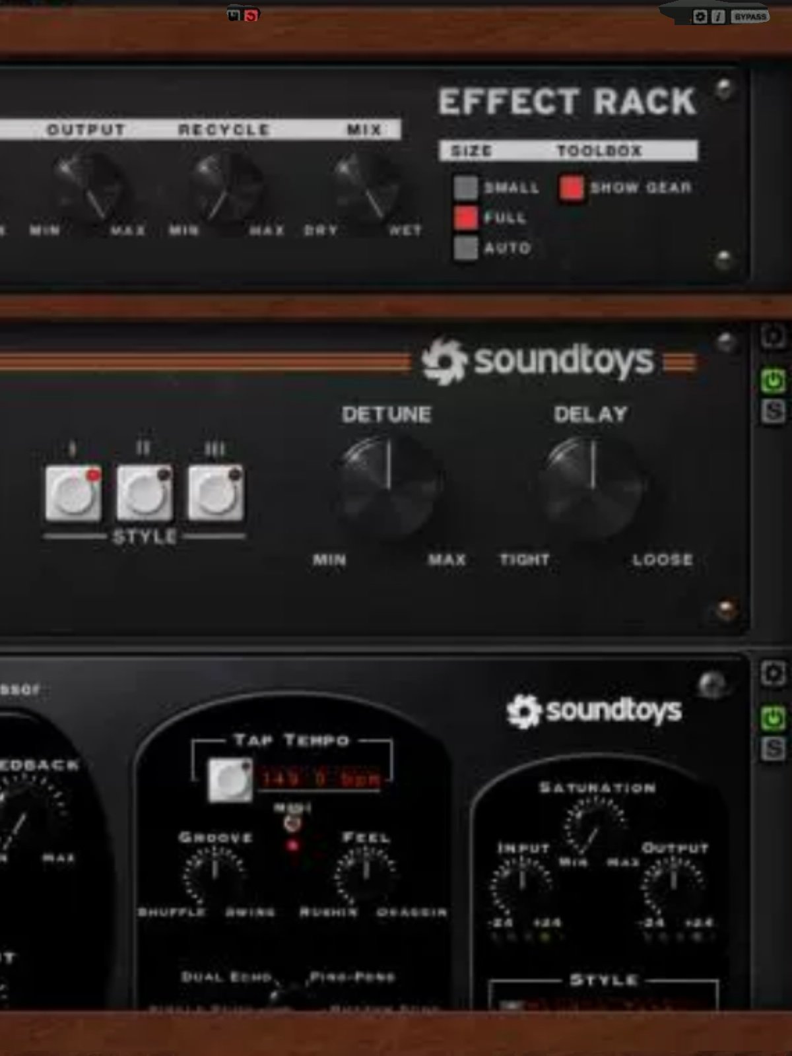Viewport: 792px width, 1056px height.
Task: Open the info icon next to Bypass
Action: coord(718,16)
